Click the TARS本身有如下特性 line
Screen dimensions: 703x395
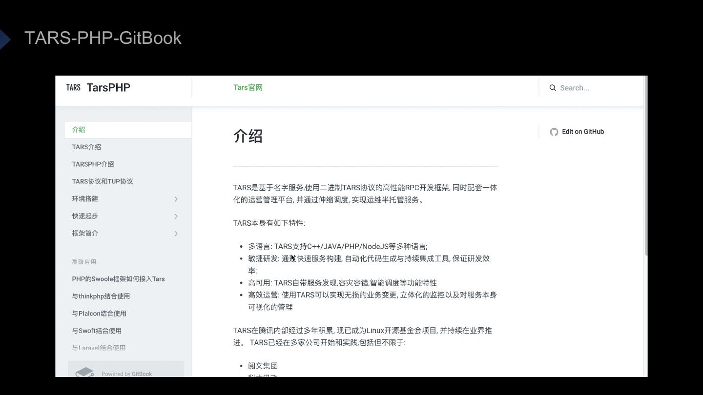point(269,223)
